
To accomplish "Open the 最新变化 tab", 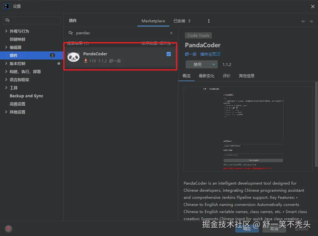I will coord(207,76).
